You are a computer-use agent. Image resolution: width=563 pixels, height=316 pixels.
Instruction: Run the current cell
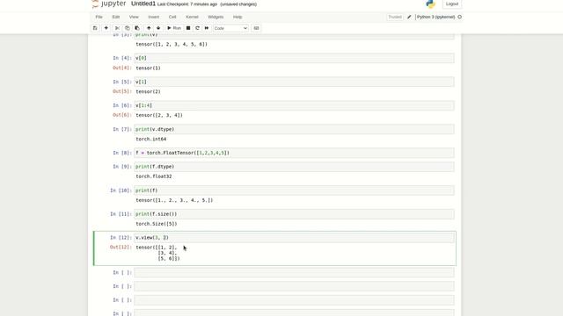[174, 28]
